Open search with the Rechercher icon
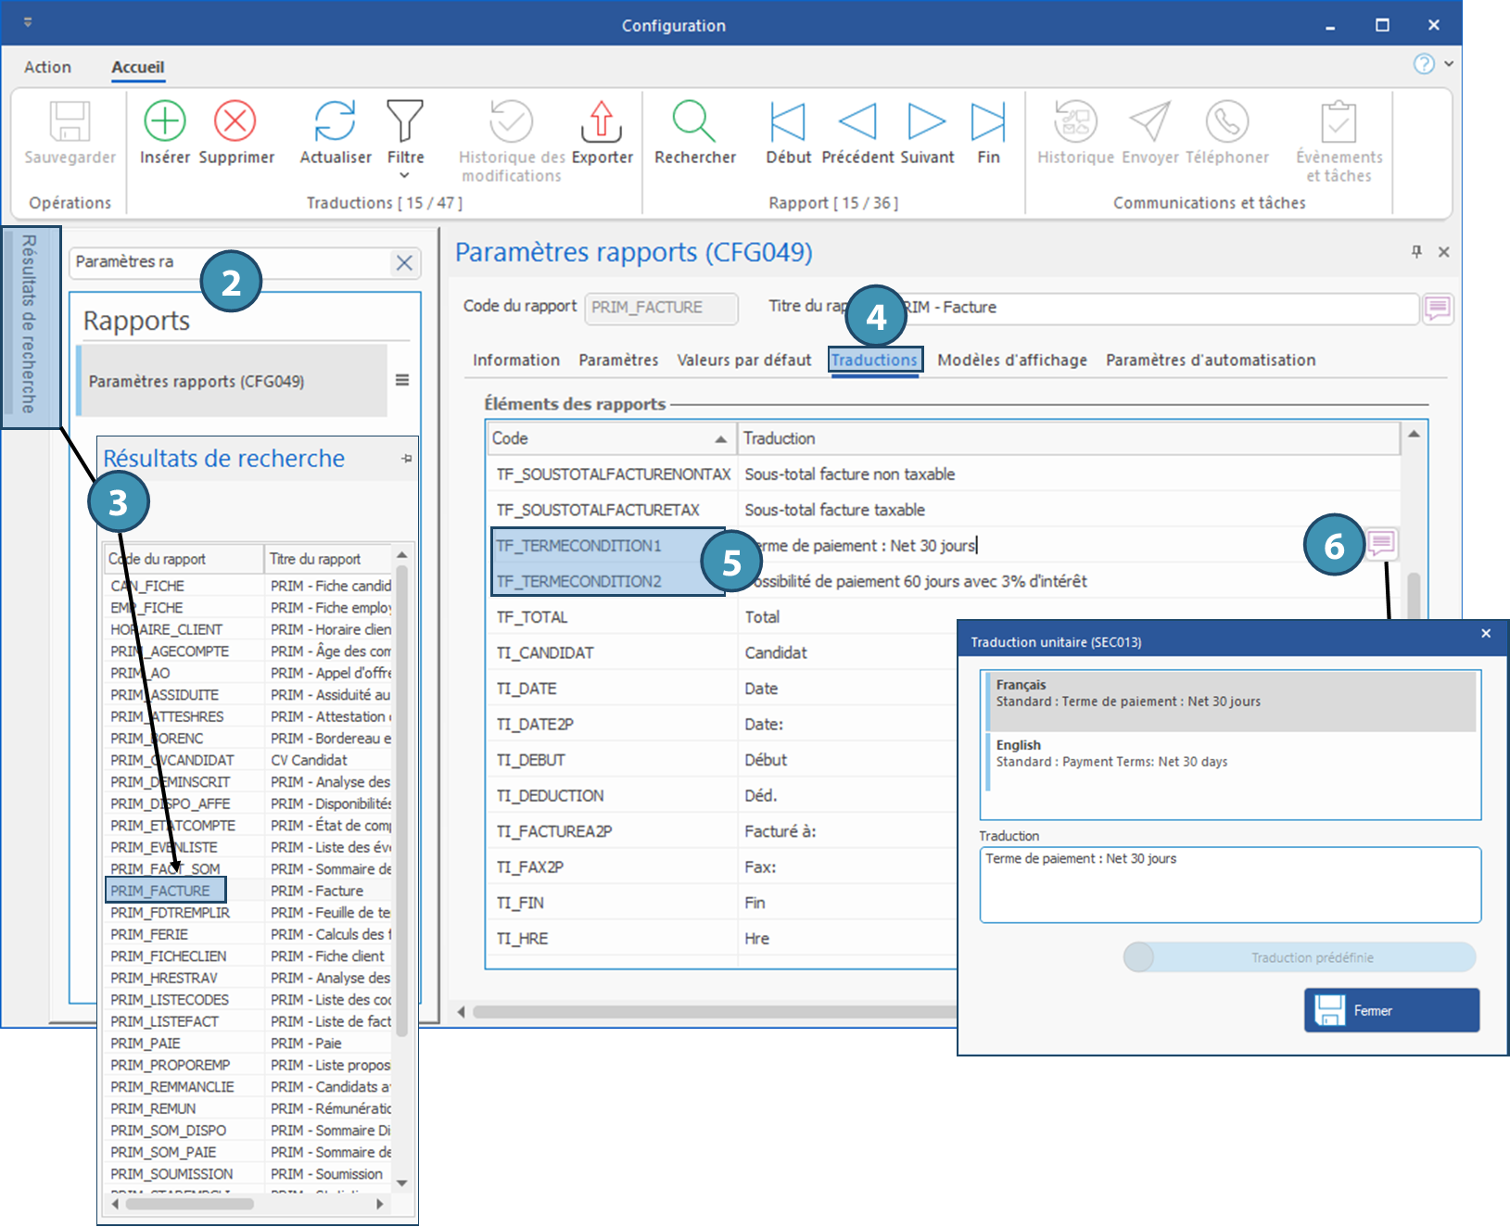 click(694, 121)
